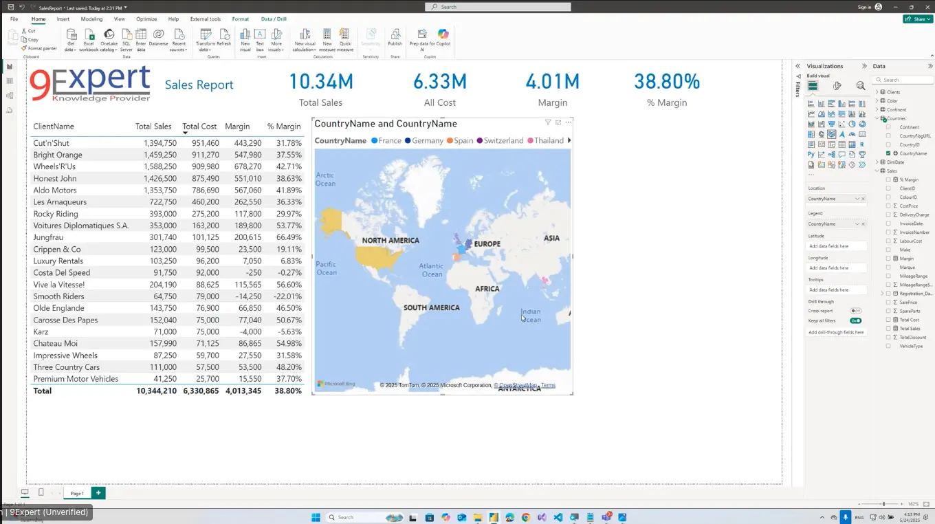Click Get data in the ribbon
935x524 pixels.
(x=71, y=40)
